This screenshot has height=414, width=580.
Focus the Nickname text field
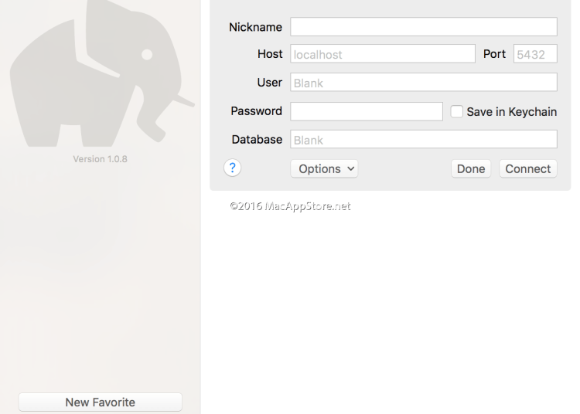coord(423,27)
